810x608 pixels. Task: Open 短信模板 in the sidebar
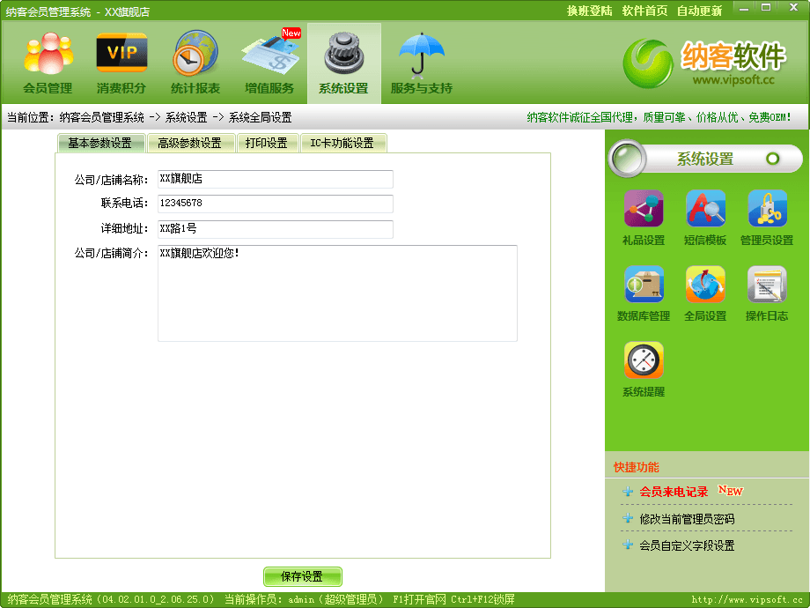[705, 218]
